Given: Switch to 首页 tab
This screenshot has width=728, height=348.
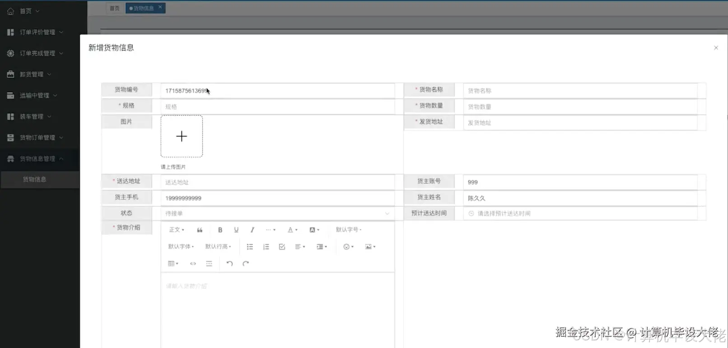Looking at the screenshot, I should coord(115,8).
